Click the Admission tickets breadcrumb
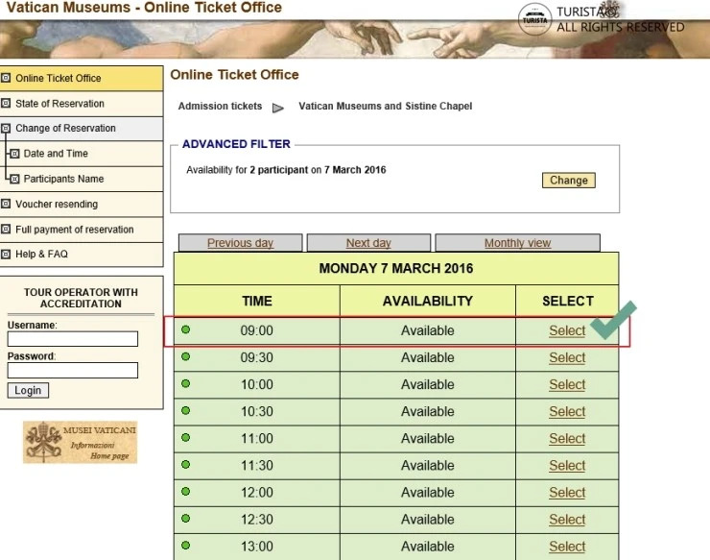Screen dimensions: 710x560 [220, 106]
